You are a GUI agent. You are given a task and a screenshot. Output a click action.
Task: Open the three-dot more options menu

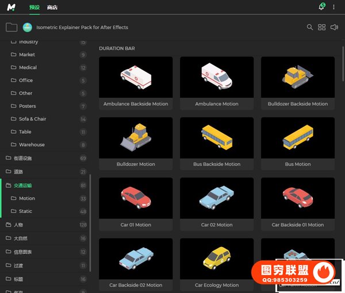pos(334,7)
